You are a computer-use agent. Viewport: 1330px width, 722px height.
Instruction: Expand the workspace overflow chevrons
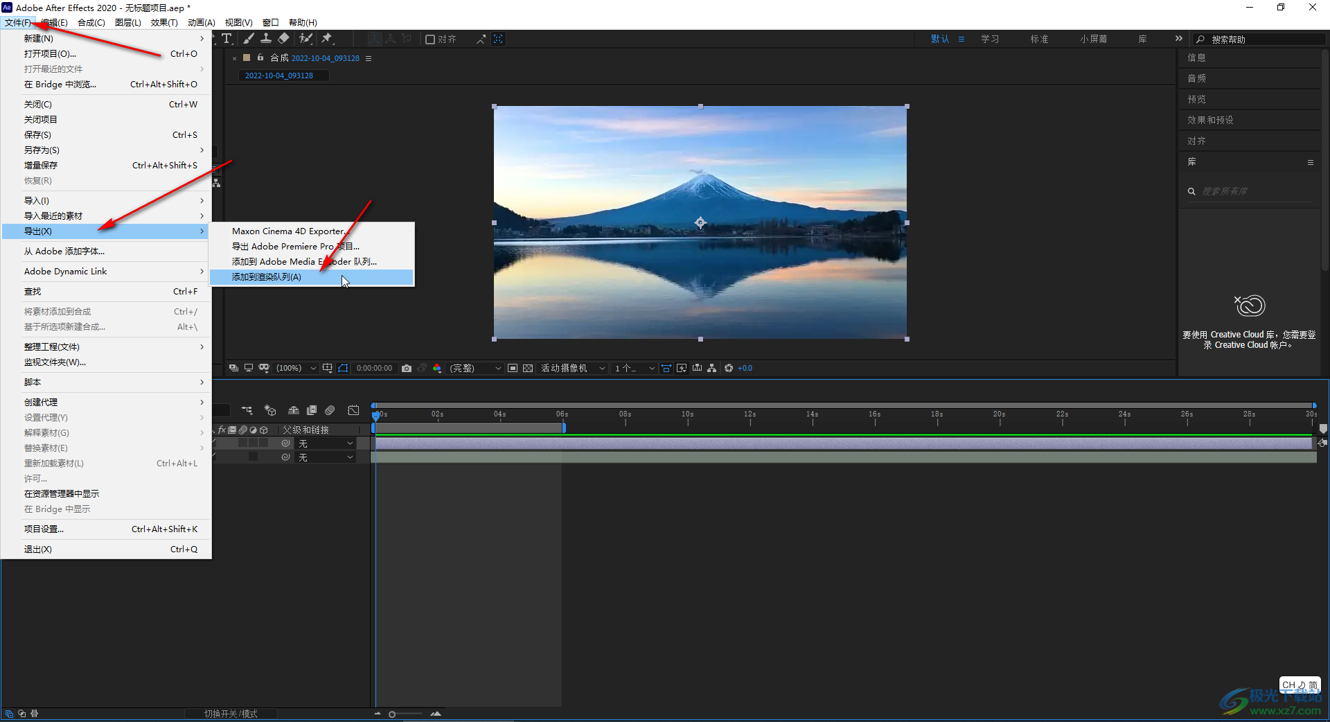(x=1179, y=39)
